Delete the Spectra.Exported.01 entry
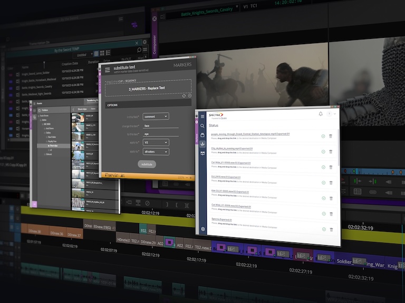 (x=331, y=229)
